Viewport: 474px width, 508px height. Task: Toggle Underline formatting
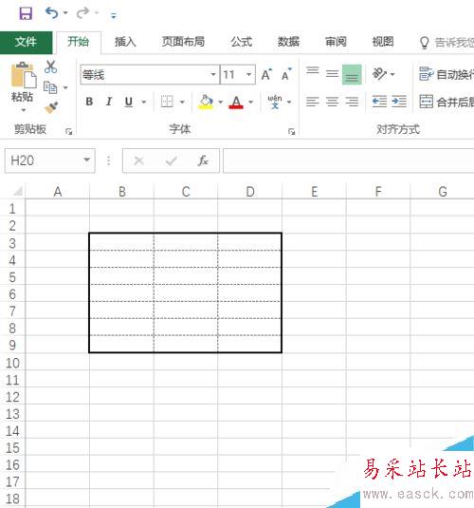coord(128,102)
